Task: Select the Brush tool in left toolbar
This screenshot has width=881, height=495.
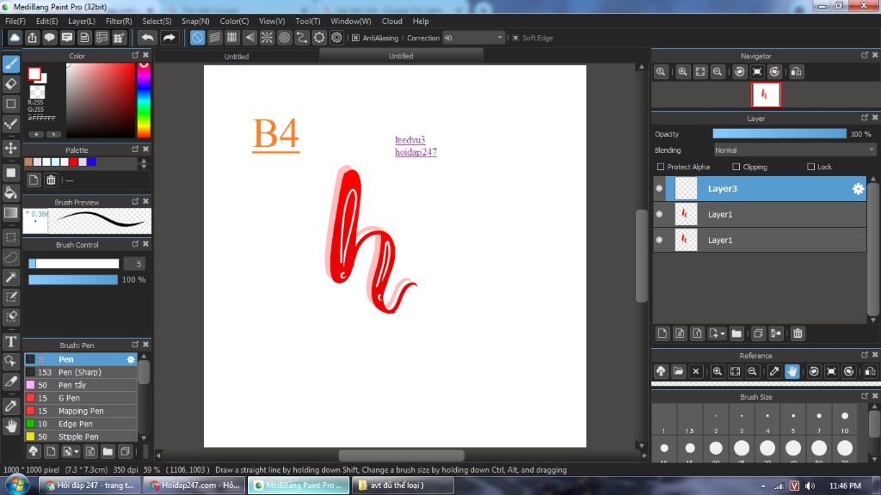Action: [x=10, y=64]
